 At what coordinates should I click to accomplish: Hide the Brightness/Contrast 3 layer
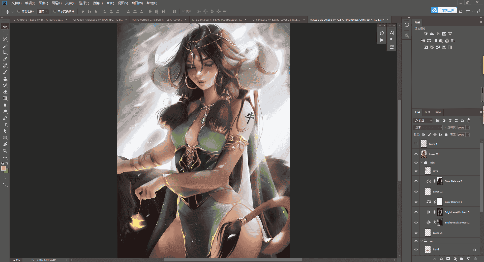(416, 212)
